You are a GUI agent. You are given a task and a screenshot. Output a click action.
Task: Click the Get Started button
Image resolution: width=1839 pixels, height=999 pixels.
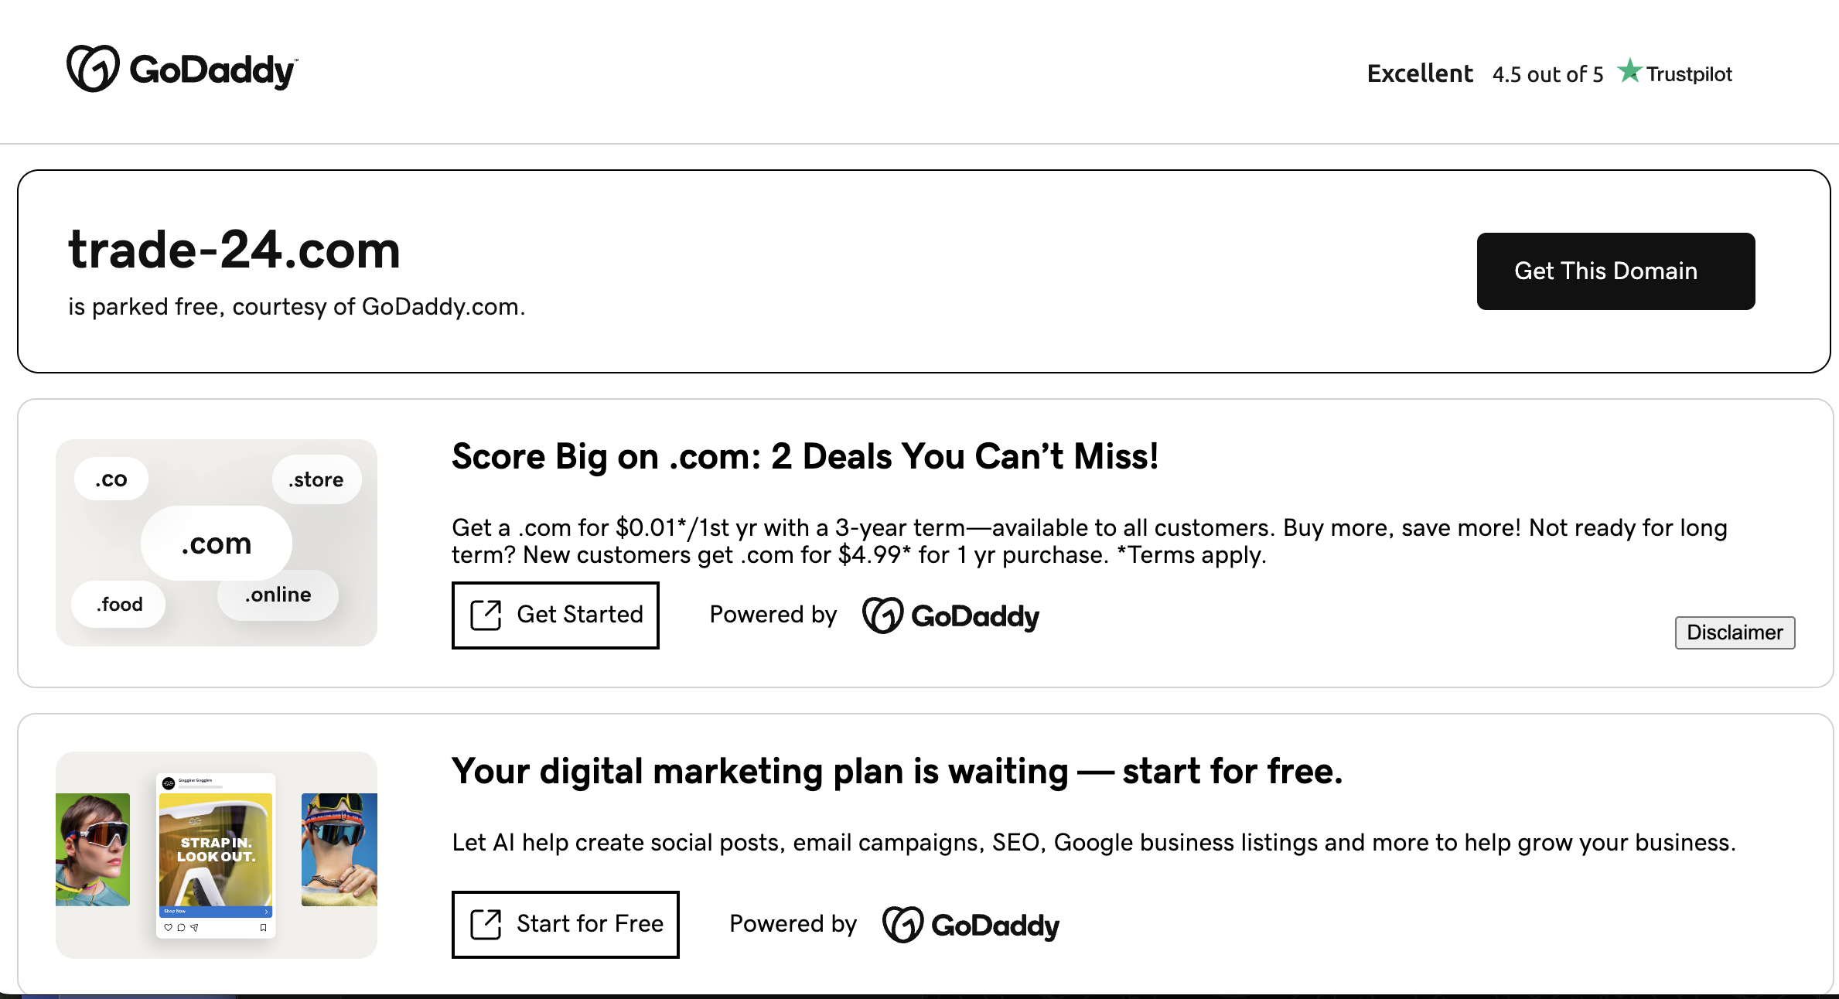pyautogui.click(x=555, y=615)
